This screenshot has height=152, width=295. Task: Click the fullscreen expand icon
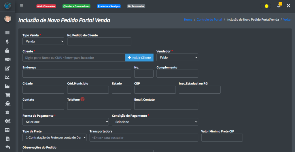pos(288,6)
